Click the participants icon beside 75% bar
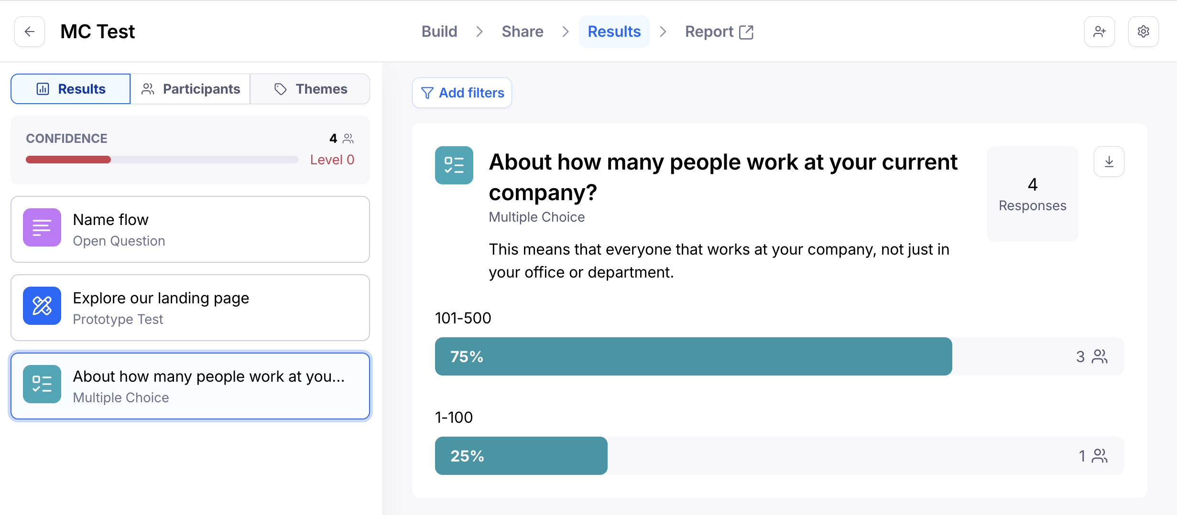Viewport: 1177px width, 515px height. [x=1100, y=356]
